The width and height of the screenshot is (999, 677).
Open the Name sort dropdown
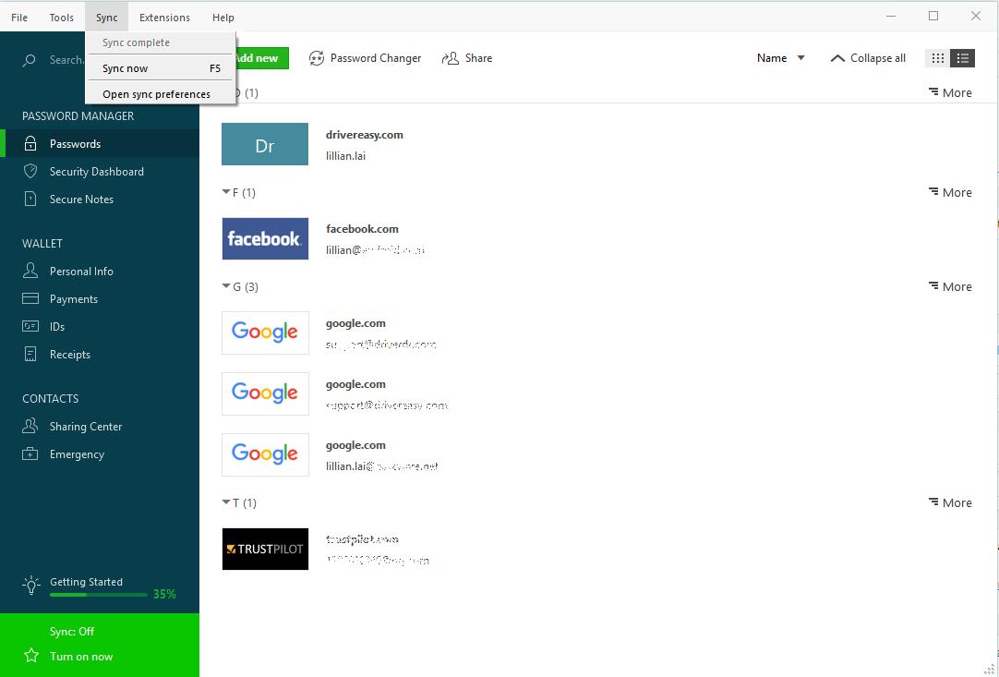(780, 58)
